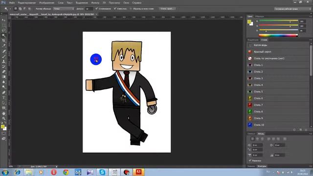Apply the Красный сироп style

(x=278, y=52)
